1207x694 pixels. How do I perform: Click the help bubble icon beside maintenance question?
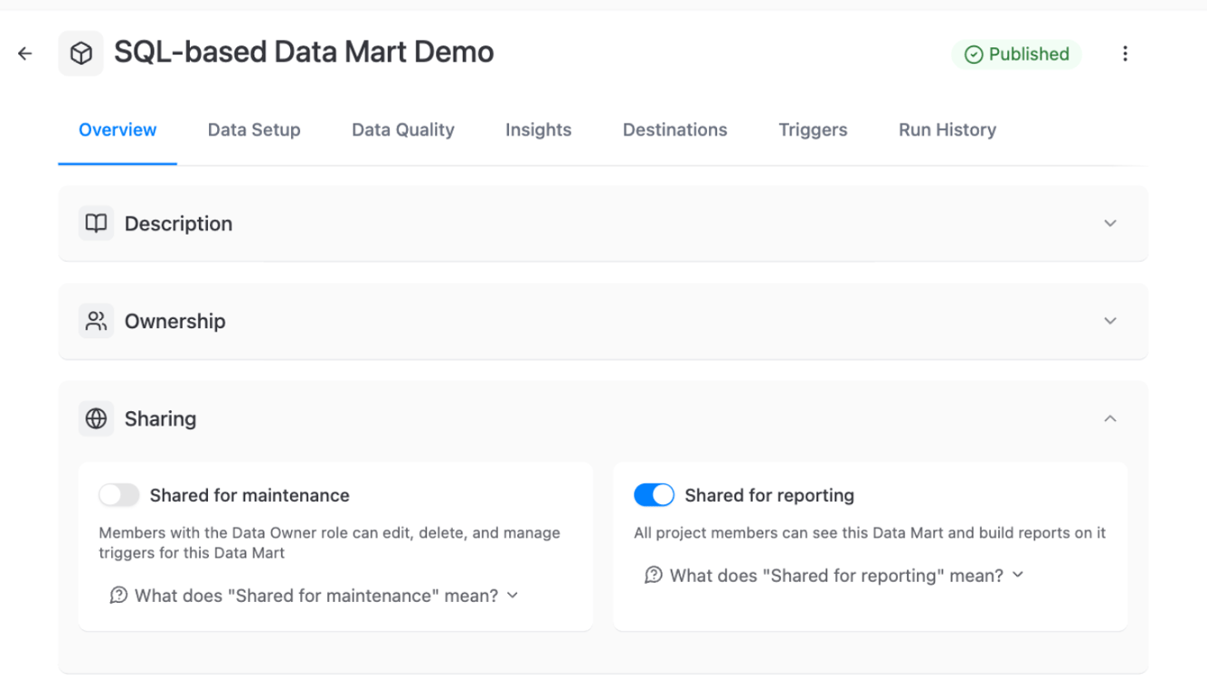tap(118, 596)
